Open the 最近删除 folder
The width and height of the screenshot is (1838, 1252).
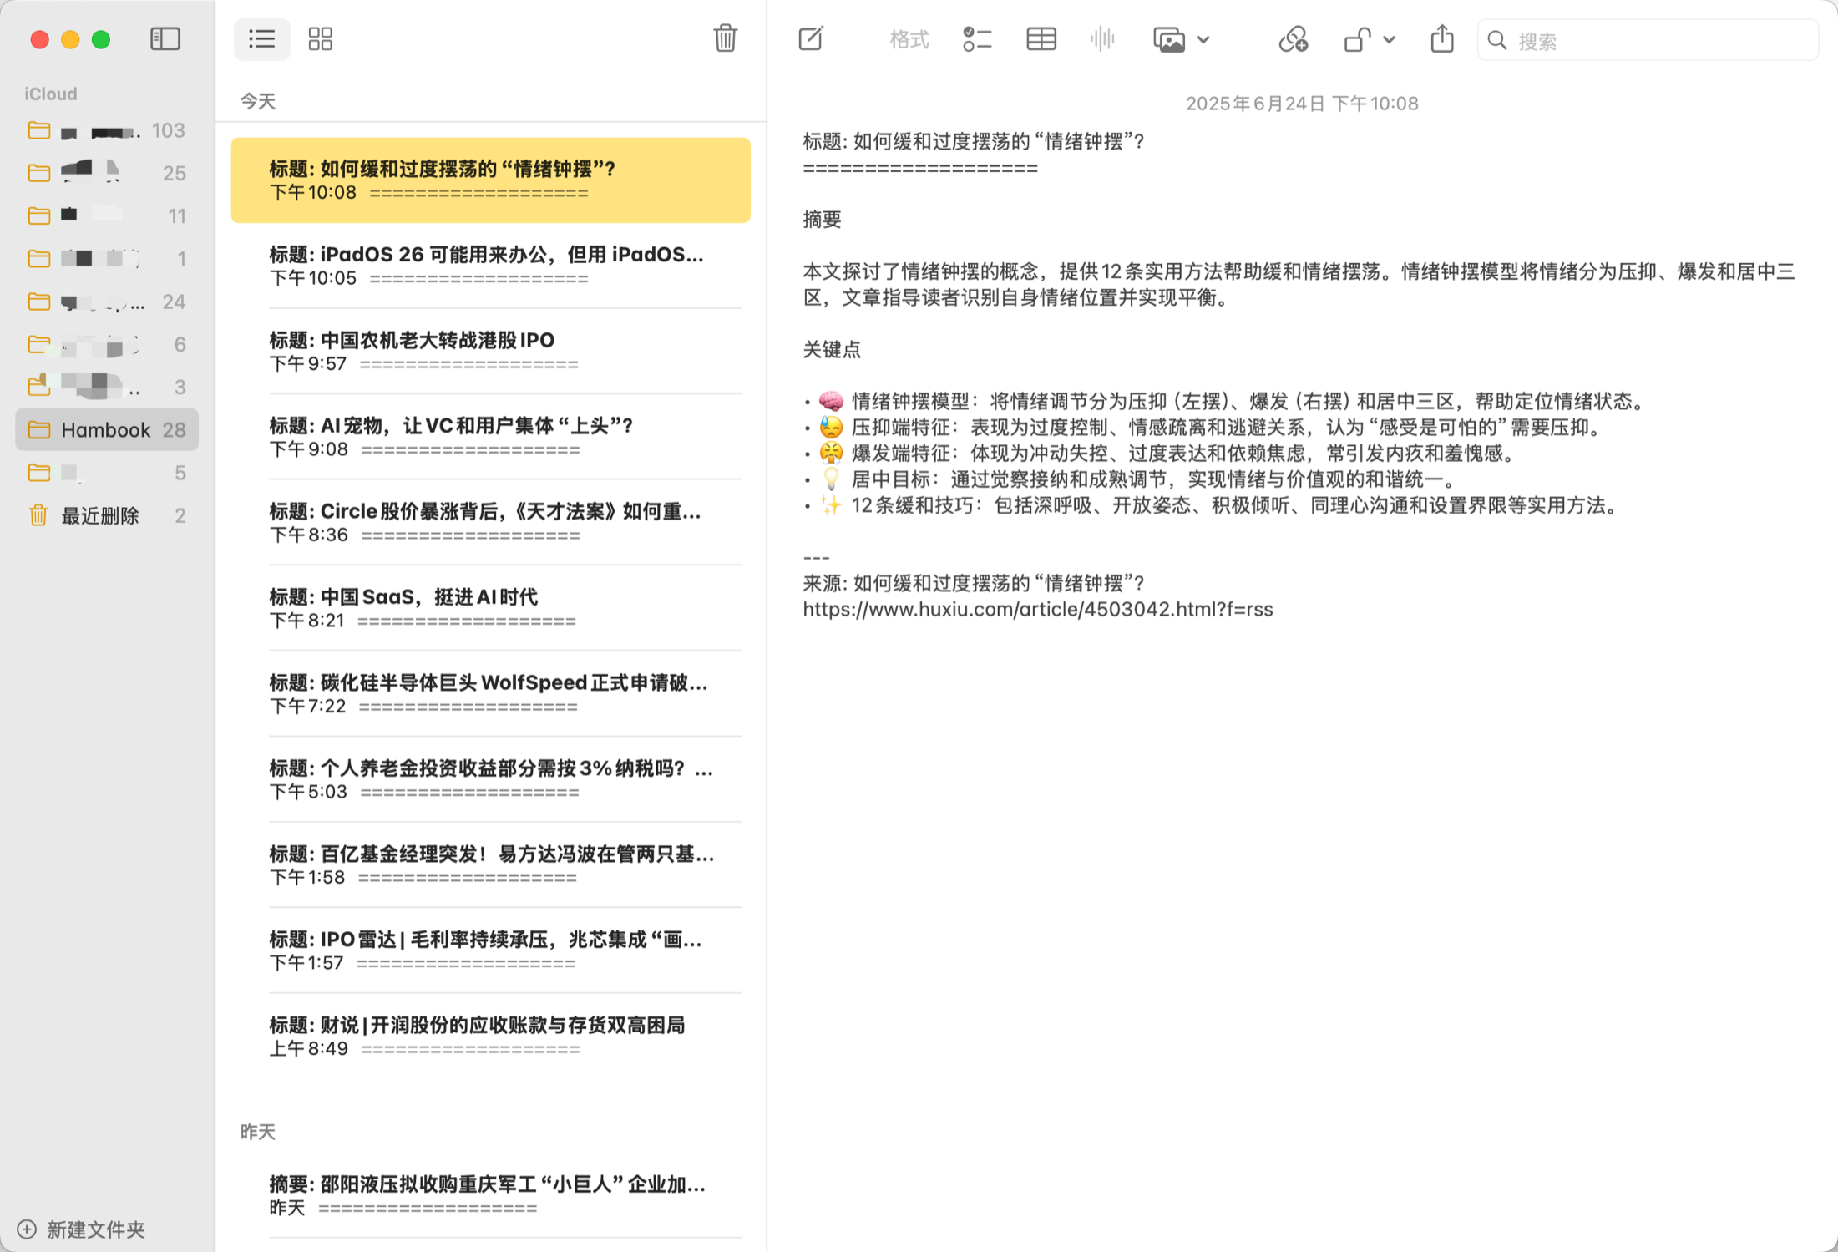(x=100, y=515)
